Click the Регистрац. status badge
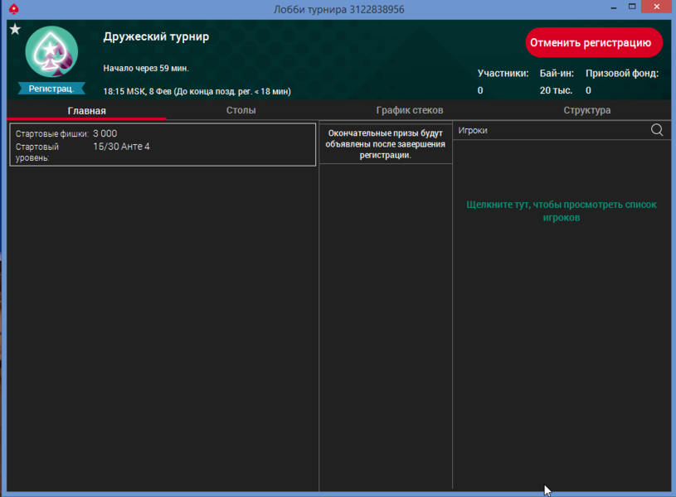 [x=51, y=89]
